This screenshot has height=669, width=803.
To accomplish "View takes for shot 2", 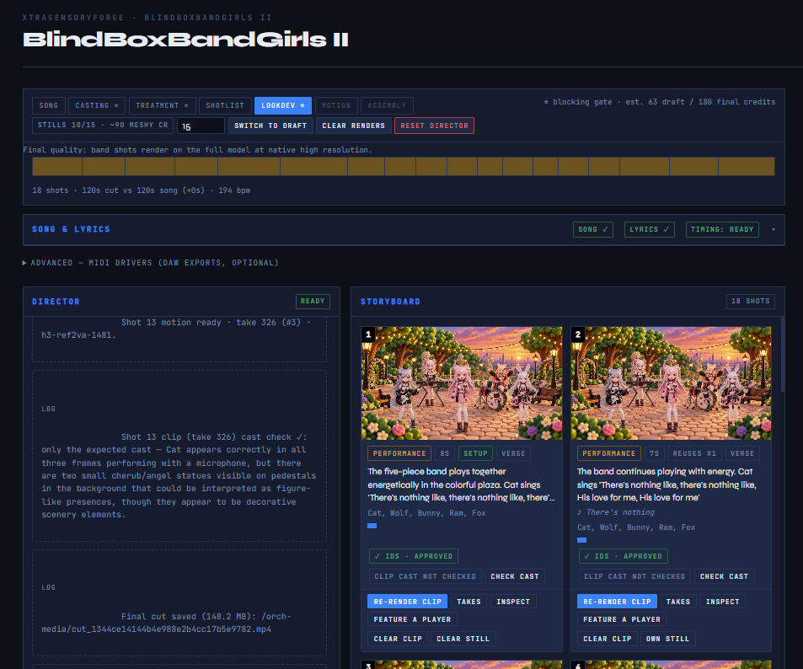I will [x=678, y=602].
